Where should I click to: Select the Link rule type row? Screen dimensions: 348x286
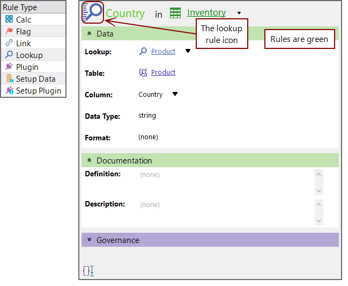33,43
